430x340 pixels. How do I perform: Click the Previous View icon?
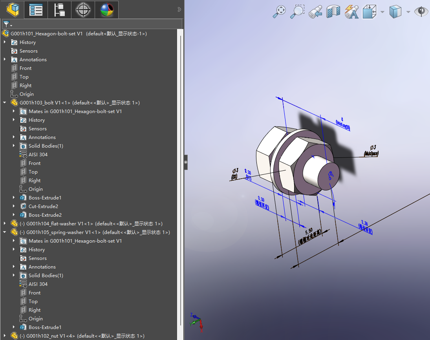(x=315, y=12)
